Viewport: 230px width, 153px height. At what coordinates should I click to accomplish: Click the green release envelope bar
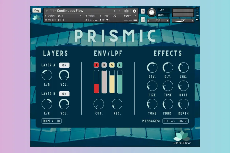pyautogui.click(x=120, y=82)
